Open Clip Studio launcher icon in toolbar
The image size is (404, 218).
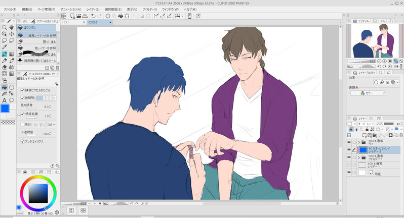(64, 16)
